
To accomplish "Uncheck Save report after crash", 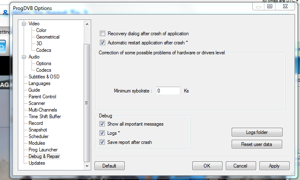I will tap(102, 142).
